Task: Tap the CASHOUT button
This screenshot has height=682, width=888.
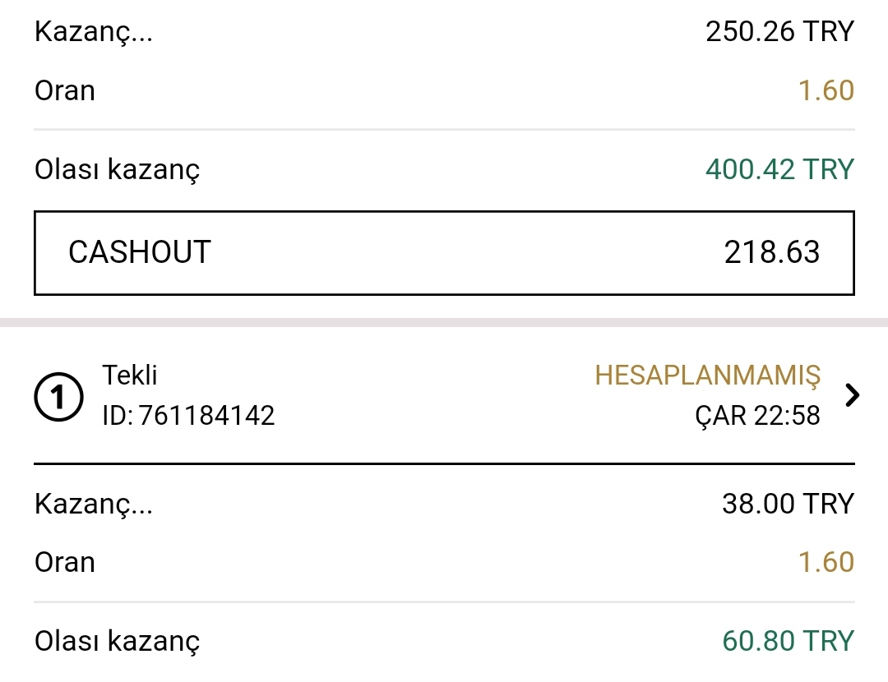Action: click(x=444, y=253)
